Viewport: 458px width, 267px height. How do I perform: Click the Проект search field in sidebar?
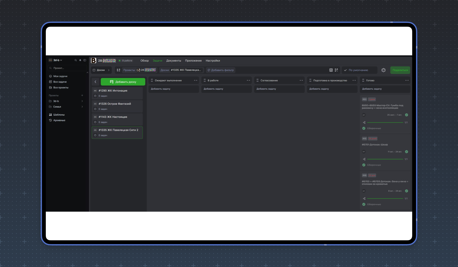(67, 68)
